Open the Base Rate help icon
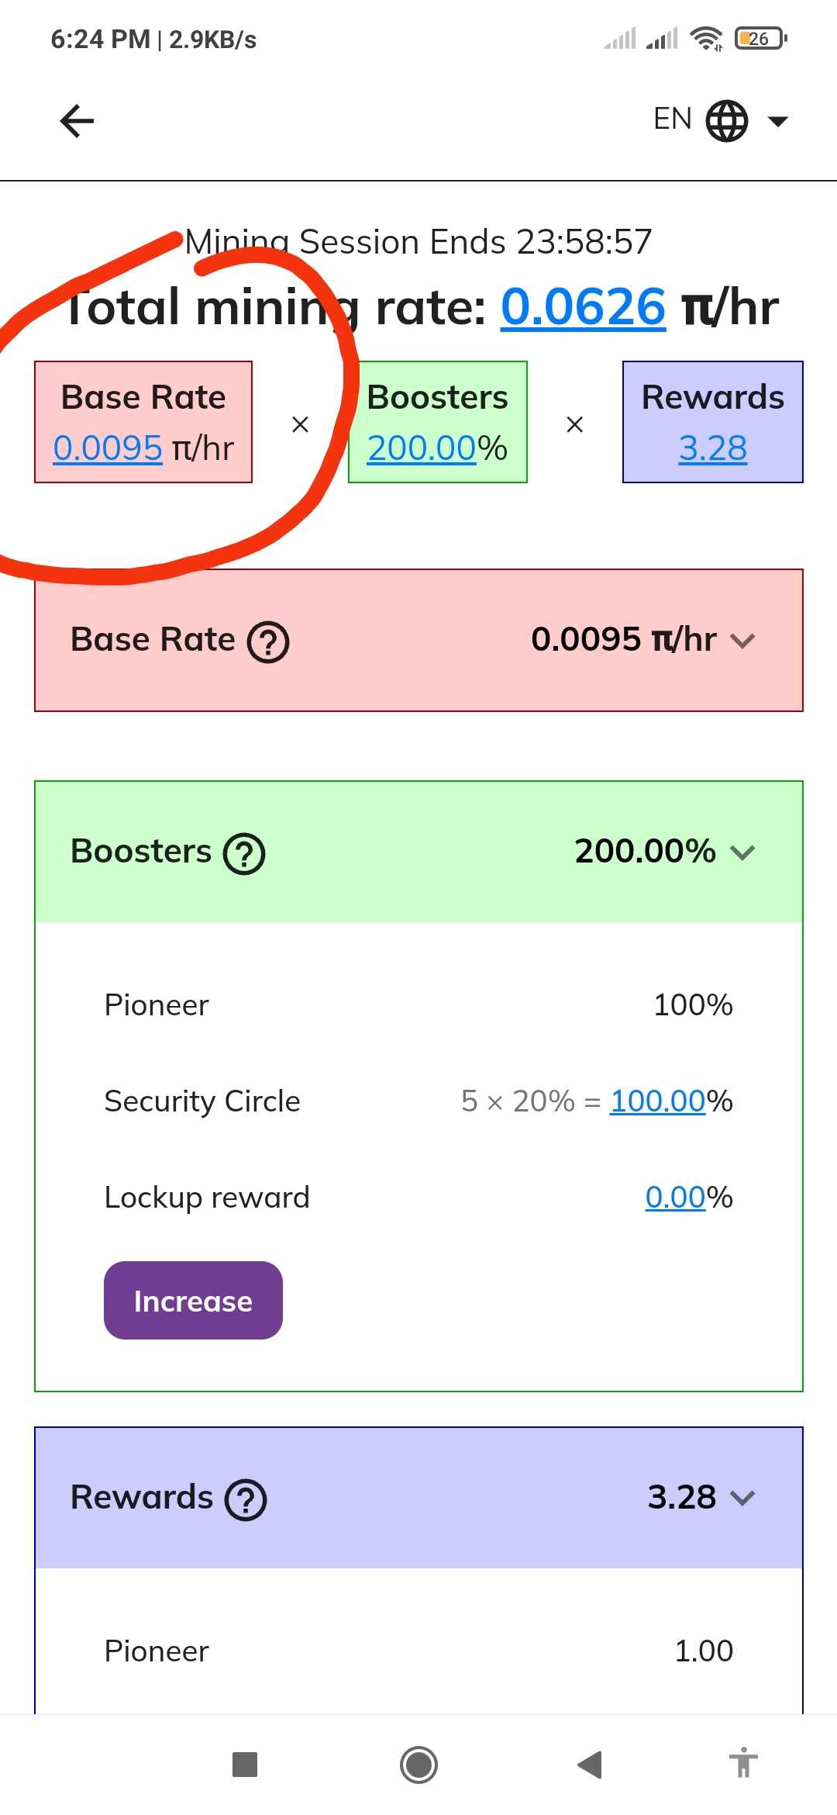The image size is (837, 1815). click(x=268, y=642)
